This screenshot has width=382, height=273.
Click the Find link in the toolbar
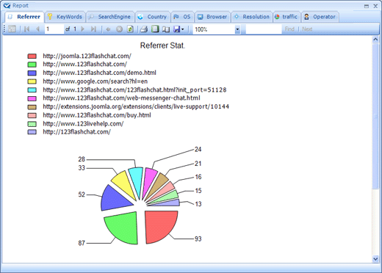coord(289,29)
